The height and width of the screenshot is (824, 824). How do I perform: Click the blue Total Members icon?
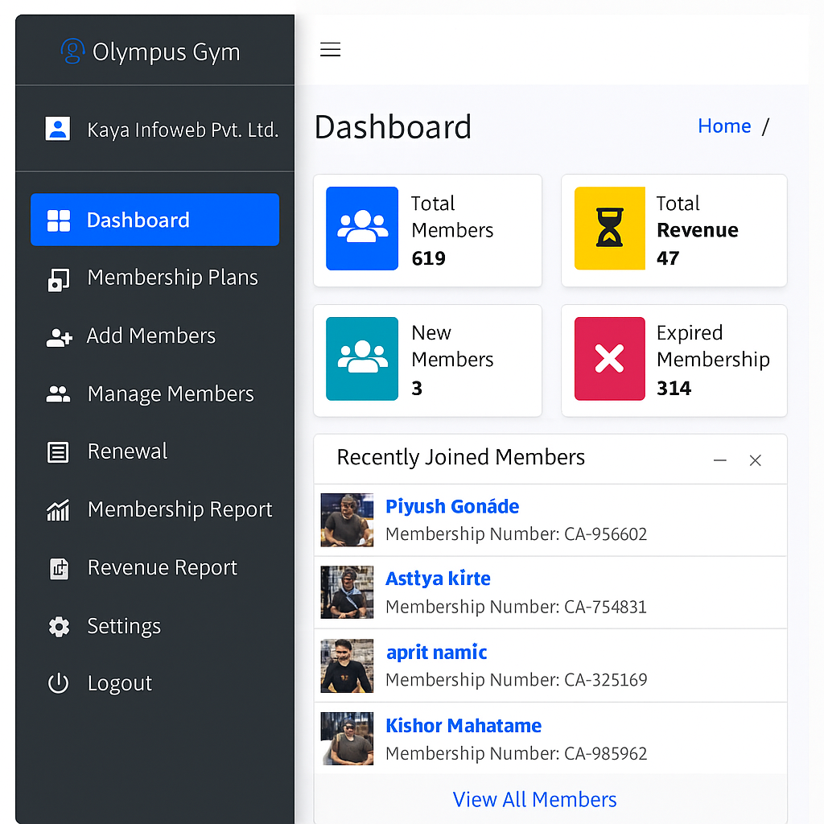coord(362,229)
